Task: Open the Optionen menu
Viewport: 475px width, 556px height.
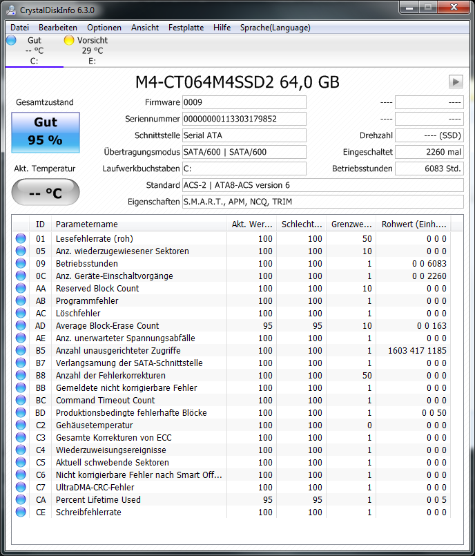Action: [104, 28]
